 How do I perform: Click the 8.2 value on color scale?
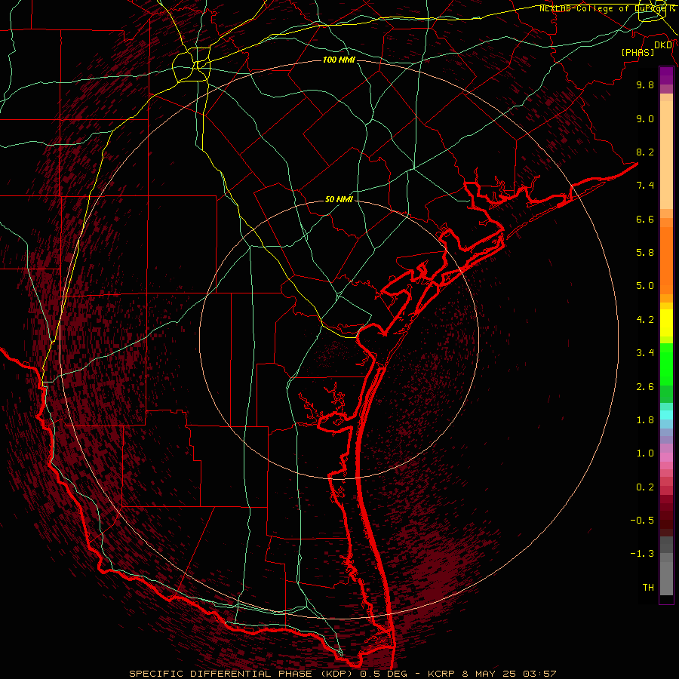click(x=645, y=152)
